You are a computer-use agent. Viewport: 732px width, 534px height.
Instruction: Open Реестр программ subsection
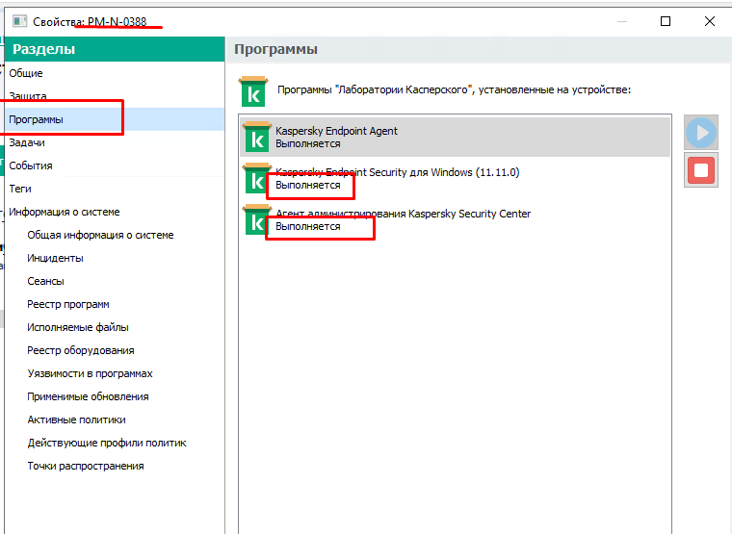[x=68, y=304]
